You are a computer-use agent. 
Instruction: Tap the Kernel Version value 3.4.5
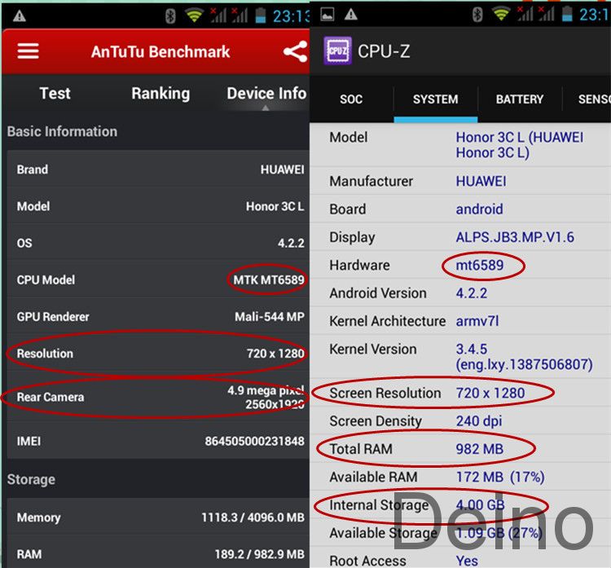click(524, 357)
